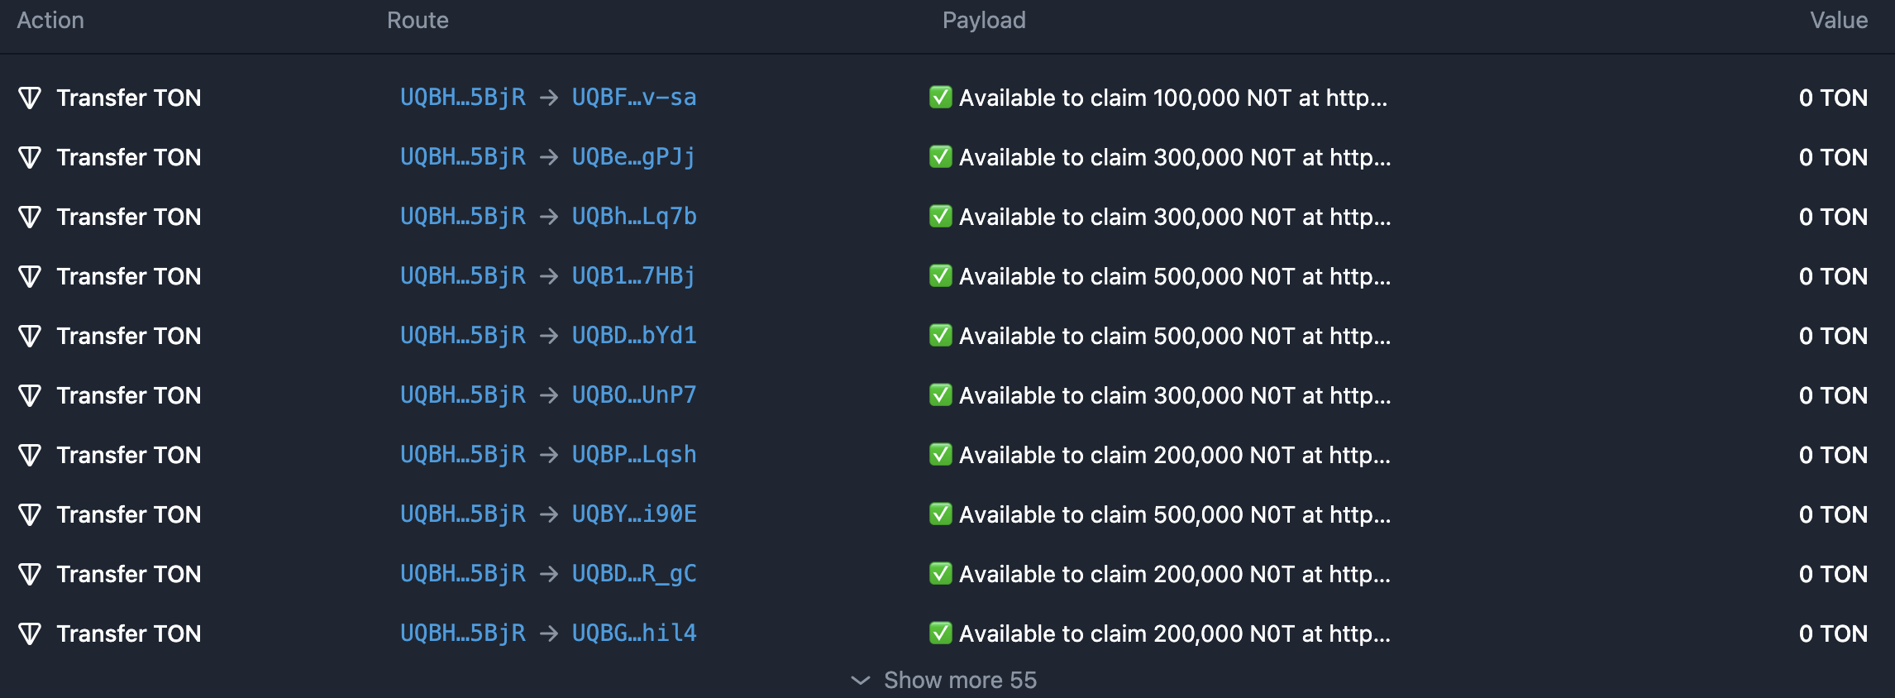Click the Transfer TON icon in the UQBh…Lq7b row
Screen dimensions: 1895x698
click(x=31, y=217)
